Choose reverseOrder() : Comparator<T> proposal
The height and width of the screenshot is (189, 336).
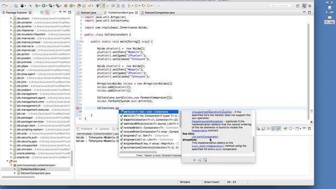click(149, 128)
